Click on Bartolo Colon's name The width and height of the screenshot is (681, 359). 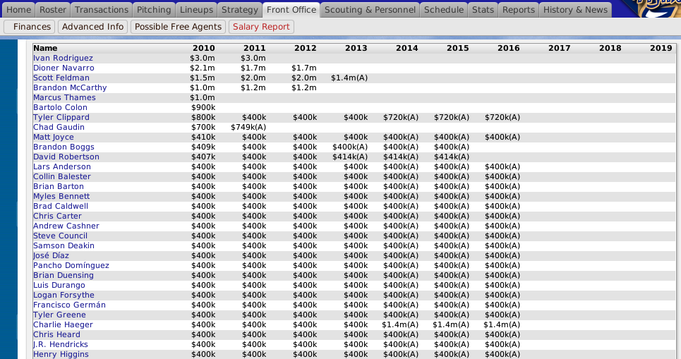point(60,107)
